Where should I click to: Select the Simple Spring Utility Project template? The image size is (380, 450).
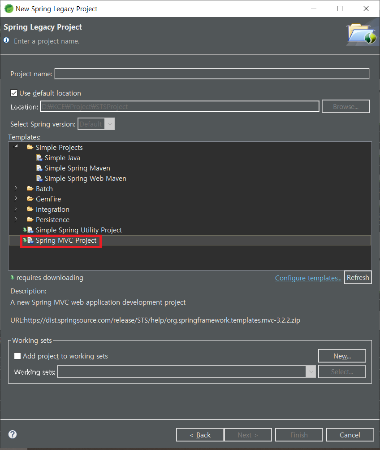[x=79, y=230]
